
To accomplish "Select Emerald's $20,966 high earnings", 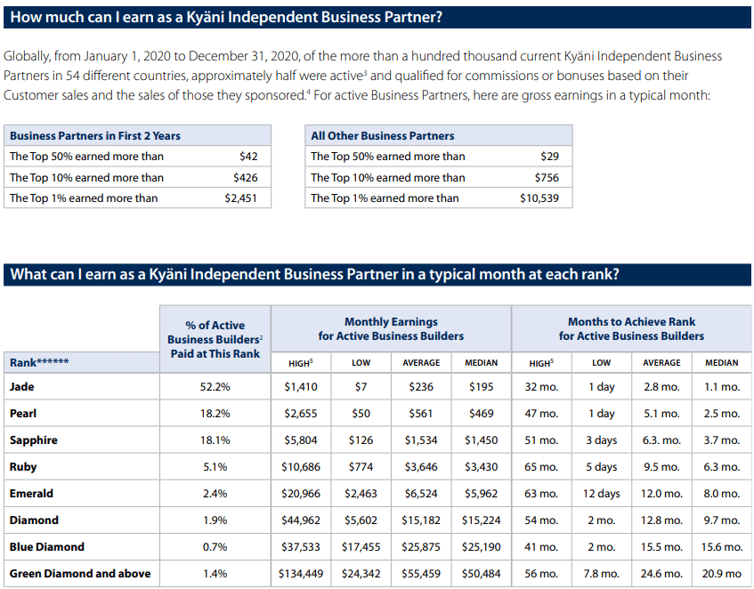I will (x=301, y=494).
